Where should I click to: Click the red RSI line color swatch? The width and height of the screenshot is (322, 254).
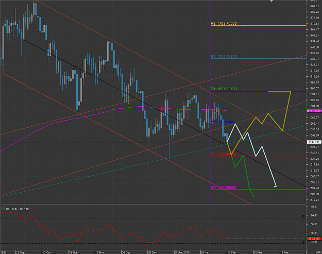coord(32,209)
